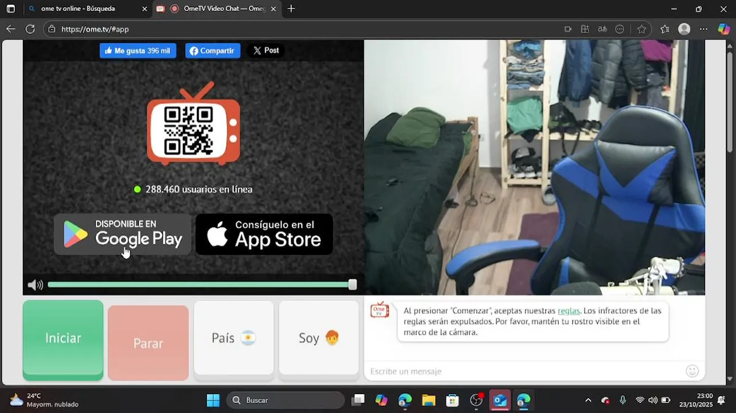Click the QR code TV logo
Viewport: 736px width, 413px height.
193,124
